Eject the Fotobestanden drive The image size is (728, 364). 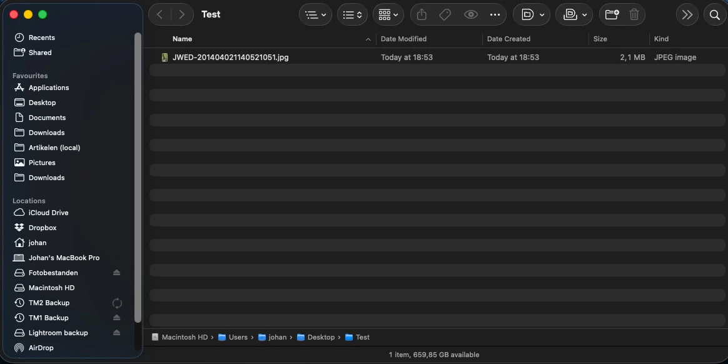(116, 273)
